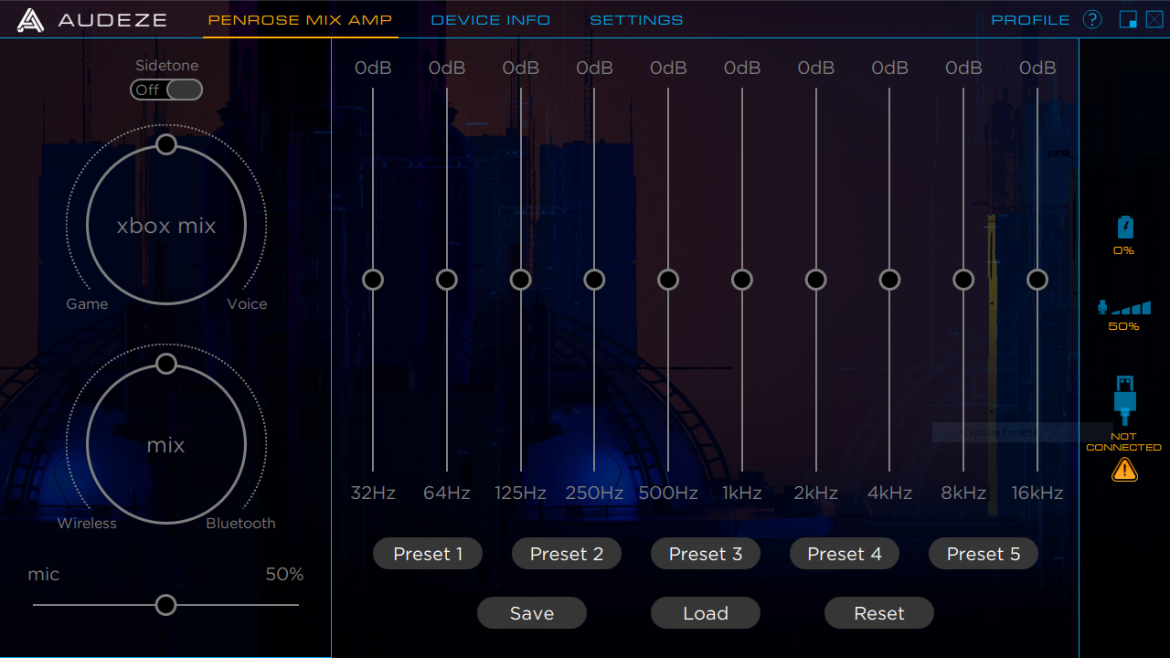The height and width of the screenshot is (658, 1170).
Task: Click the Reset button
Action: [879, 613]
